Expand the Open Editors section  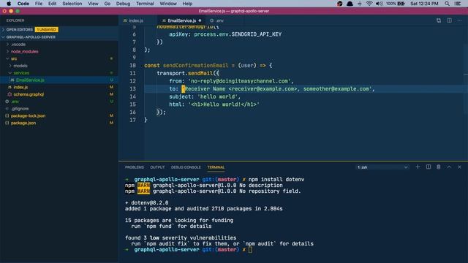(x=20, y=29)
